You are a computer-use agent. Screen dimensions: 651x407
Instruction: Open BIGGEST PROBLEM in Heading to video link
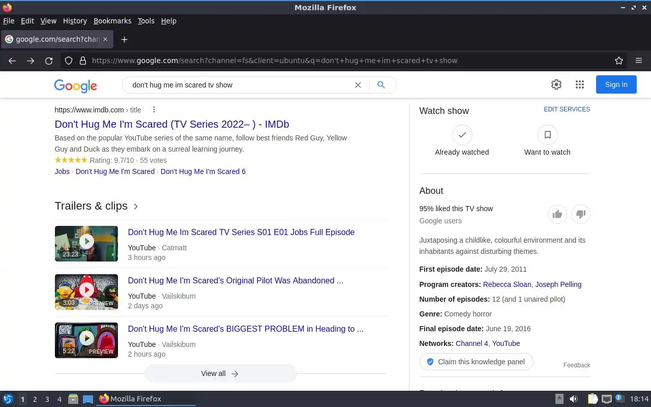246,329
